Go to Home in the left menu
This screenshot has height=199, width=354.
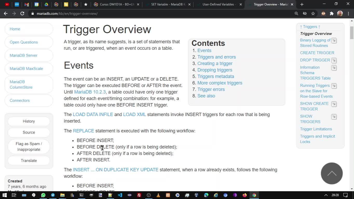(29, 29)
